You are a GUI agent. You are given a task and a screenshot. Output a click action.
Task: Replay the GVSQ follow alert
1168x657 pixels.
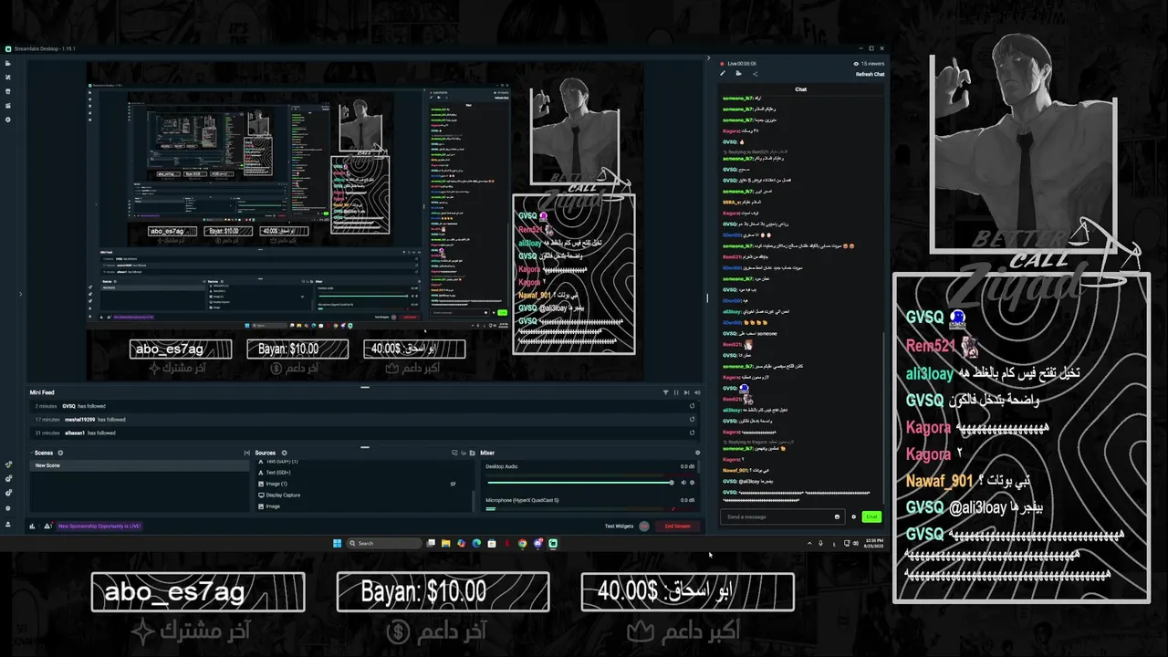692,406
